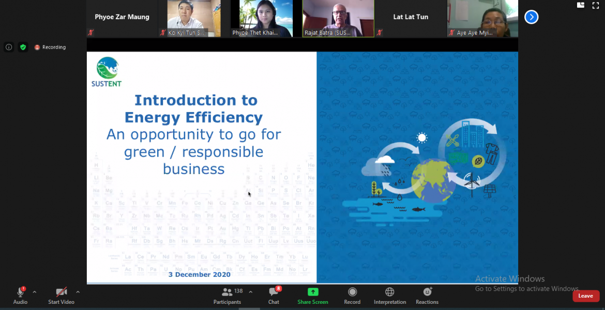Unmute the Audio microphone
Viewport: 605px width, 310px height.
pos(21,296)
